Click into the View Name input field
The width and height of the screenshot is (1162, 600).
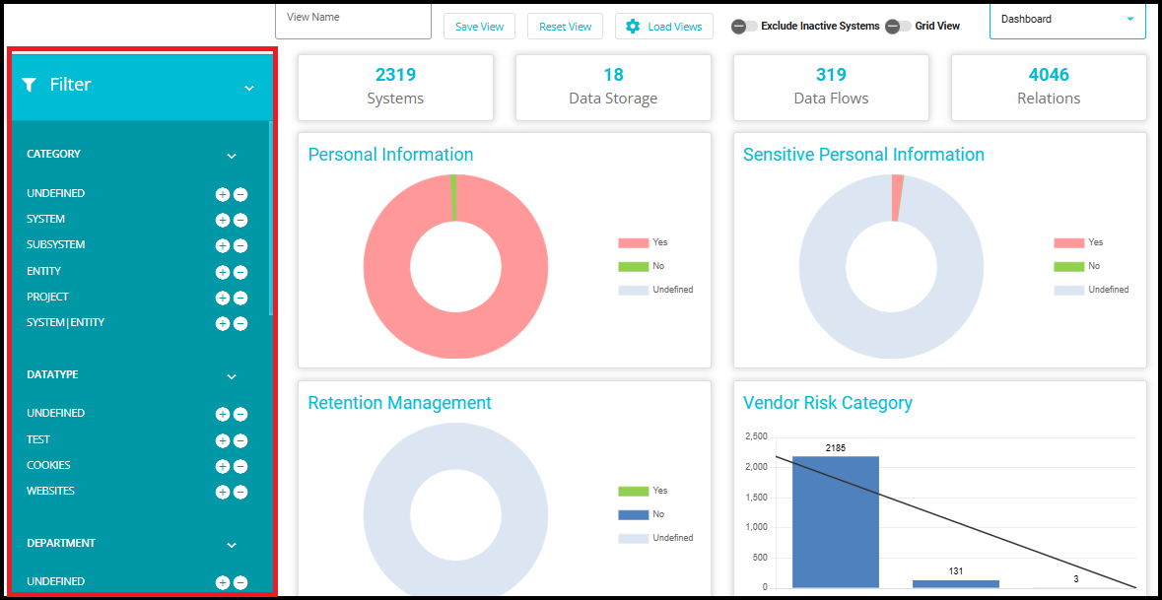point(354,20)
